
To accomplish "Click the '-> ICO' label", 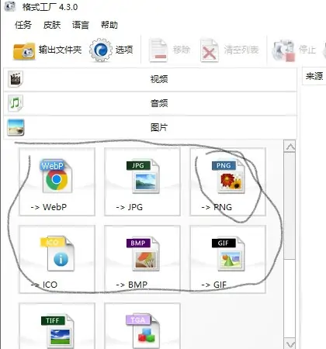I will pyautogui.click(x=44, y=285).
